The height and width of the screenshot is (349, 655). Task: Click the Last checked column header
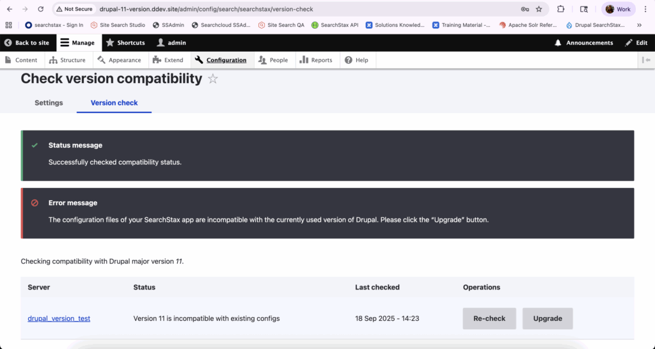click(x=377, y=287)
